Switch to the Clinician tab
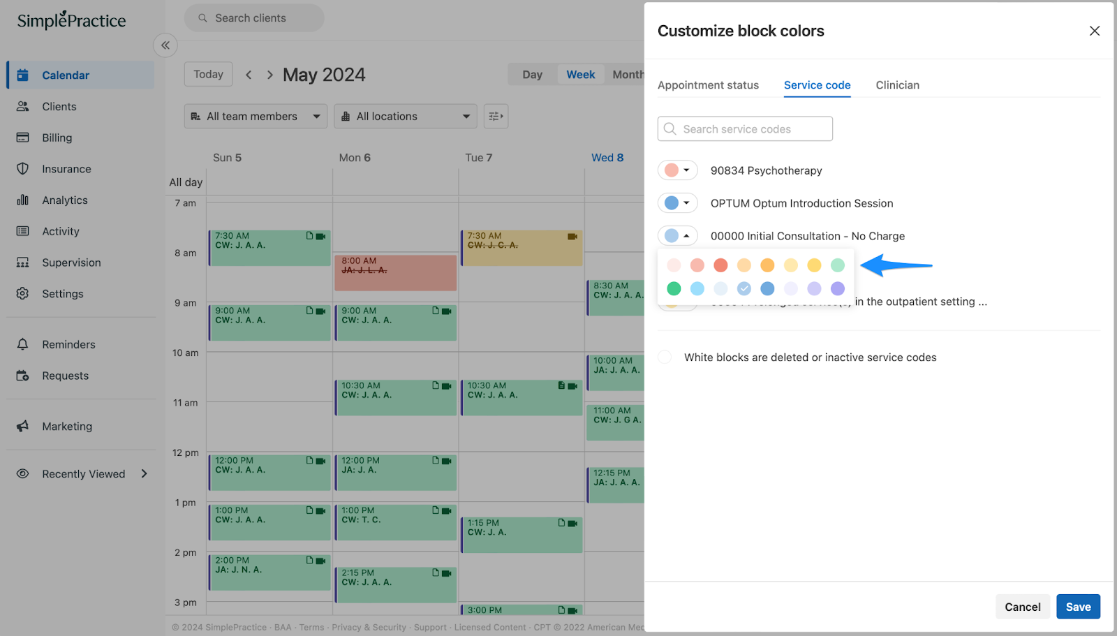This screenshot has height=636, width=1117. [897, 85]
